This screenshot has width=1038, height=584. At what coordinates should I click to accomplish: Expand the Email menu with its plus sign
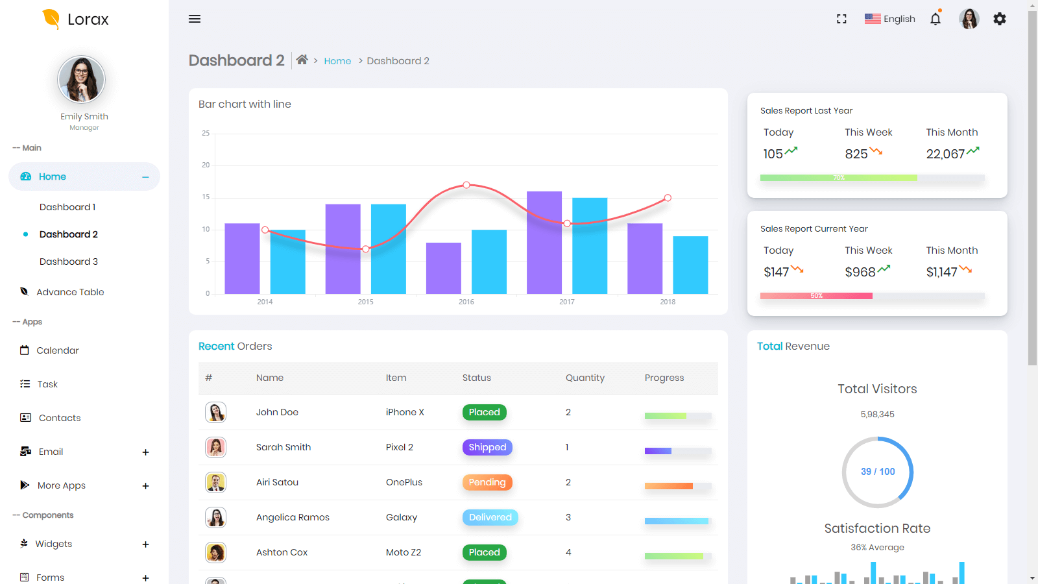[145, 452]
